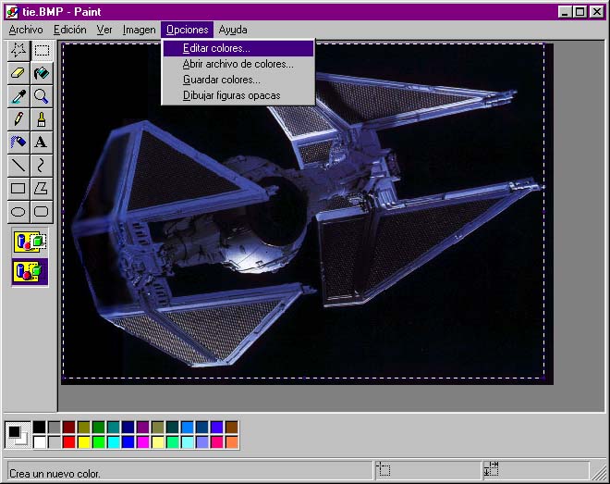Image resolution: width=610 pixels, height=484 pixels.
Task: Select the dark green swatch
Action: (x=98, y=428)
